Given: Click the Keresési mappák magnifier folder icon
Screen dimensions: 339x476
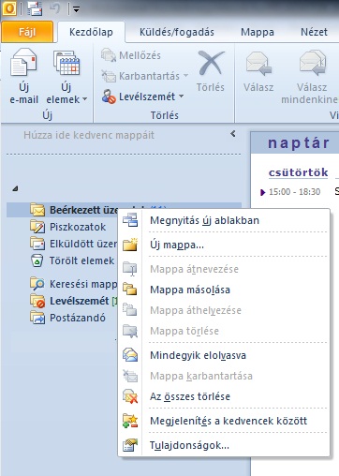Looking at the screenshot, I should click(37, 284).
